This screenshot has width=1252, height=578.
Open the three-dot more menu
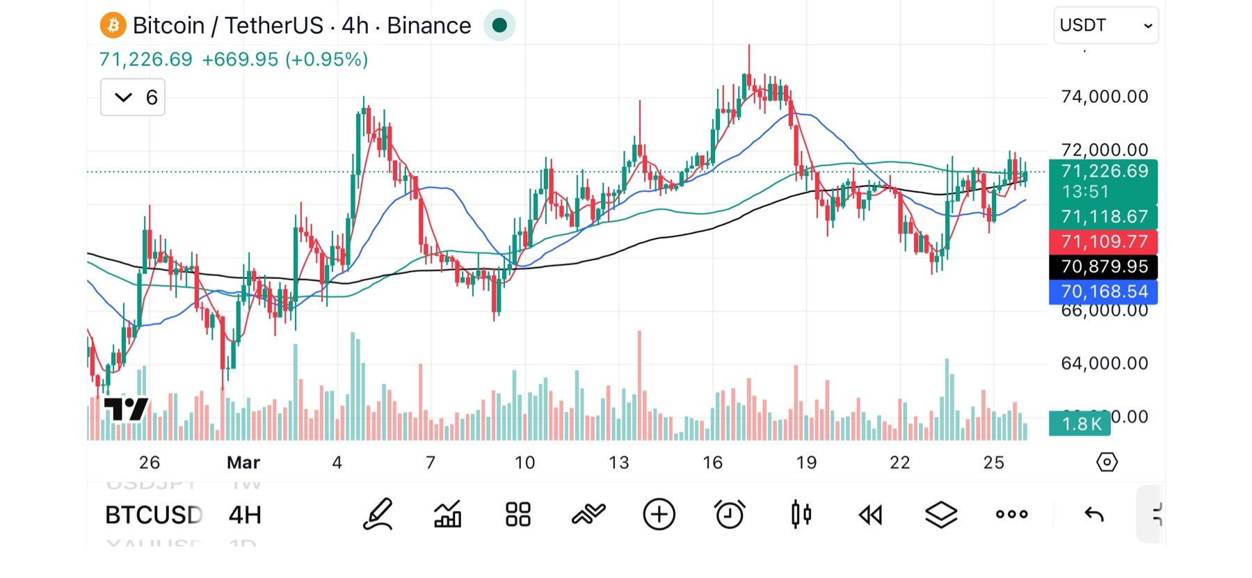pos(1012,515)
